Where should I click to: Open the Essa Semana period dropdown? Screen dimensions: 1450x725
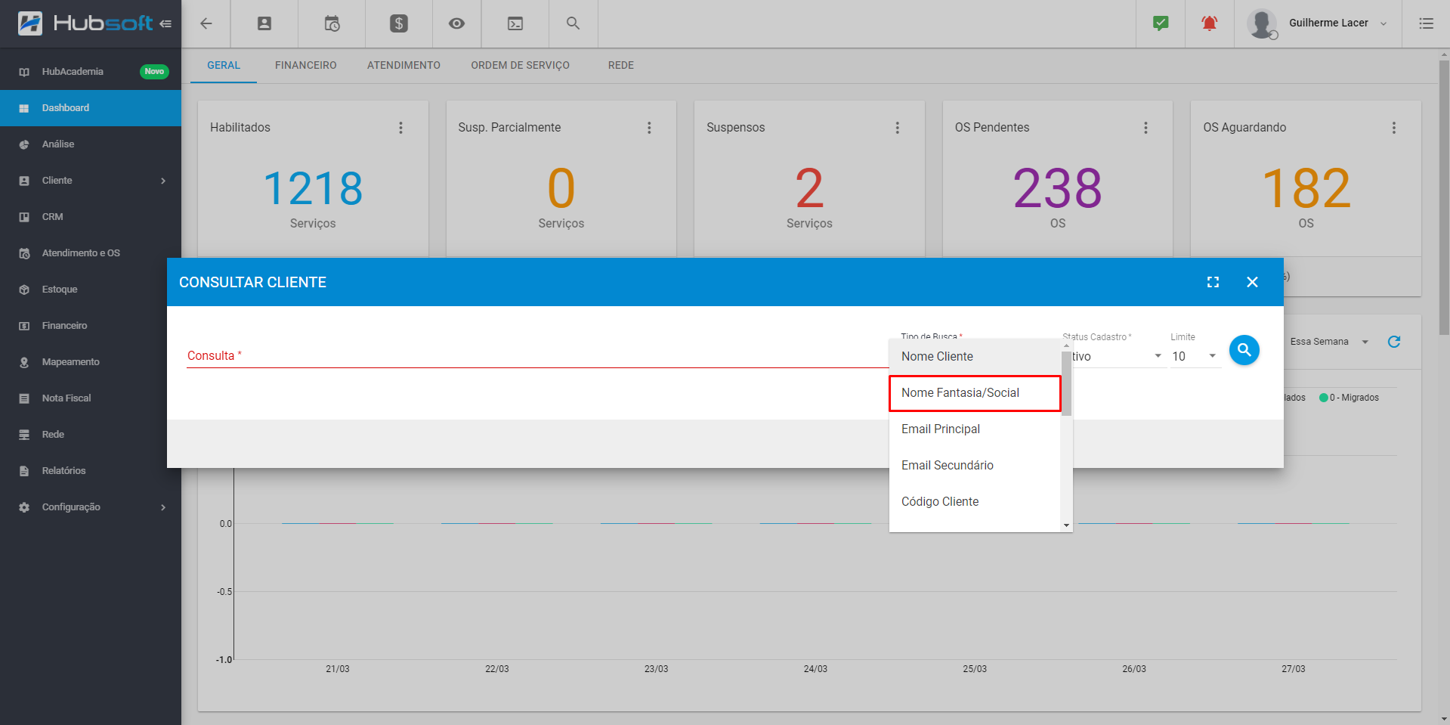pyautogui.click(x=1329, y=342)
